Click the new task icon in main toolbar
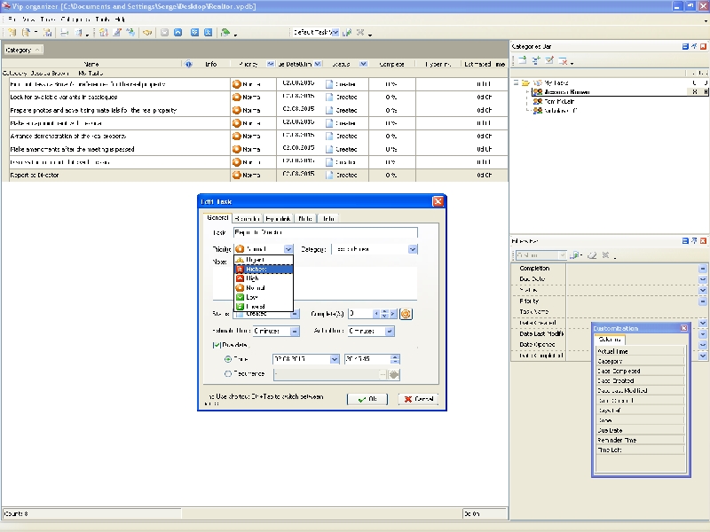 point(12,33)
